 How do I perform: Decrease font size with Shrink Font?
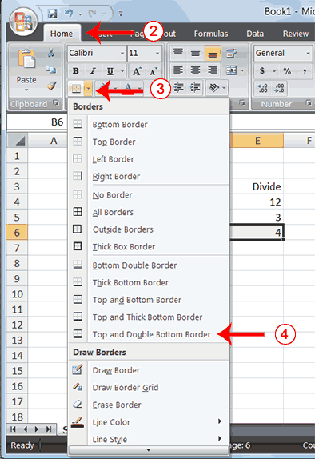point(154,71)
